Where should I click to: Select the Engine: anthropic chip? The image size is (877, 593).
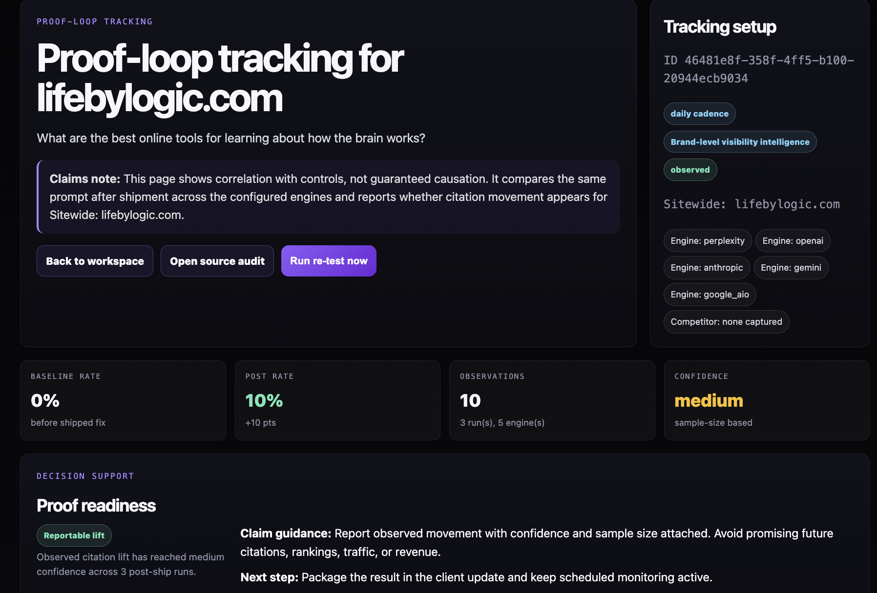[x=707, y=268]
